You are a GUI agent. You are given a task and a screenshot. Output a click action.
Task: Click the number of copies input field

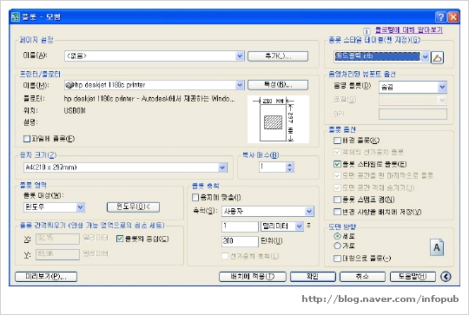point(273,167)
